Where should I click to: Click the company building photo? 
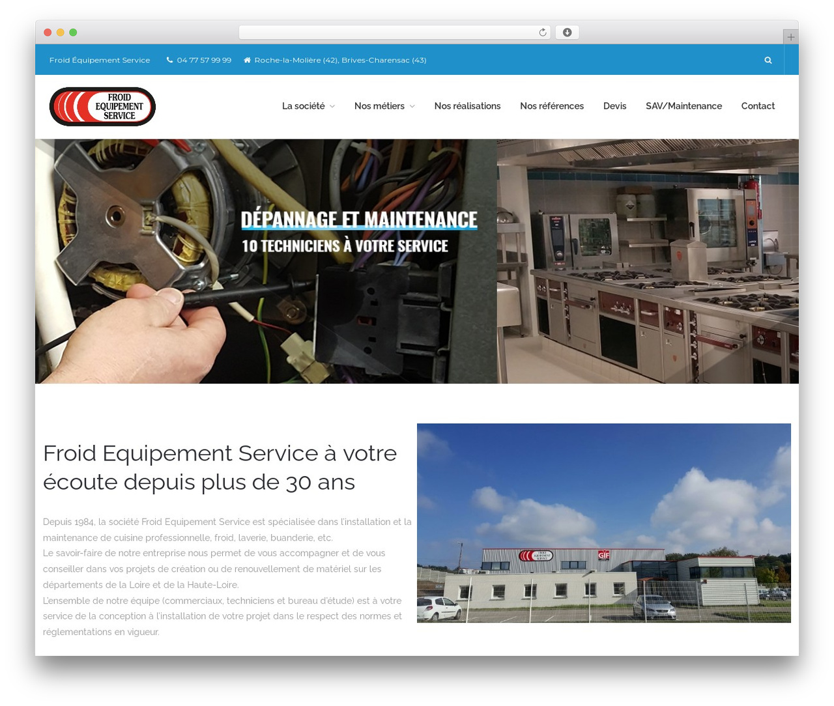pos(604,523)
